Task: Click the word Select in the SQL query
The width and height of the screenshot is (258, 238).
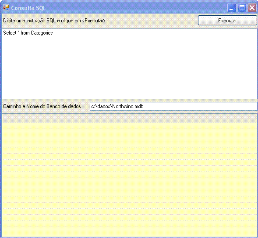Action: tap(10, 33)
